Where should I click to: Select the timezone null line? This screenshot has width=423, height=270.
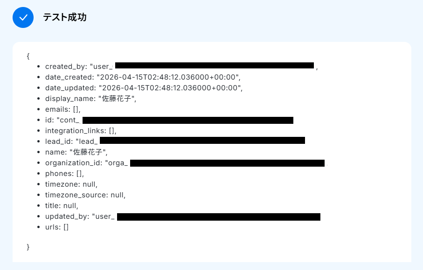[x=71, y=184]
